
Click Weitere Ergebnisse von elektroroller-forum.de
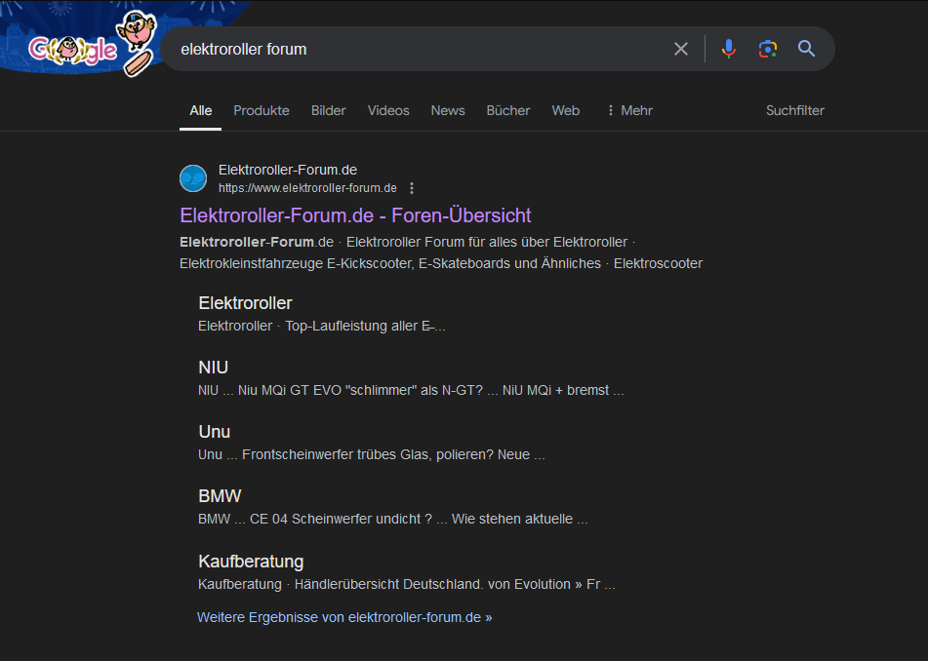click(x=344, y=617)
